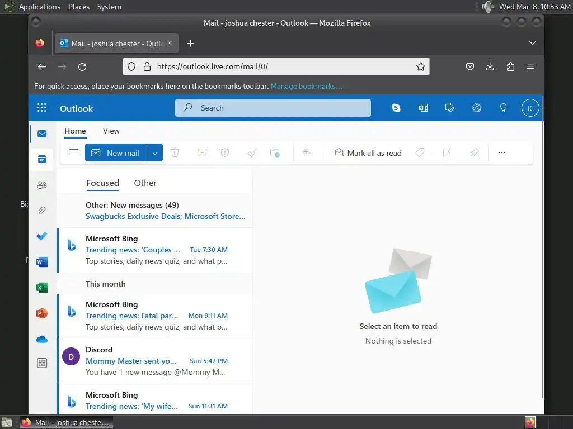
Task: Open Firefox Pocket save icon
Action: click(470, 66)
